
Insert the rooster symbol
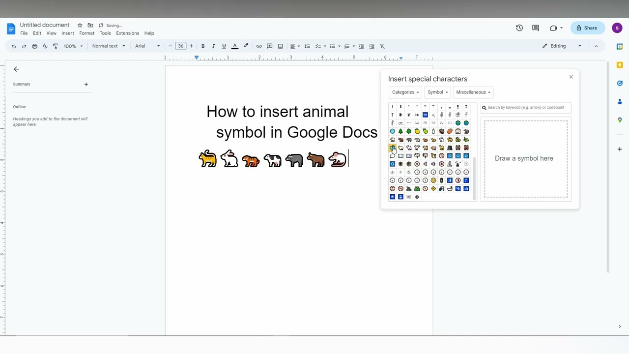(x=417, y=147)
